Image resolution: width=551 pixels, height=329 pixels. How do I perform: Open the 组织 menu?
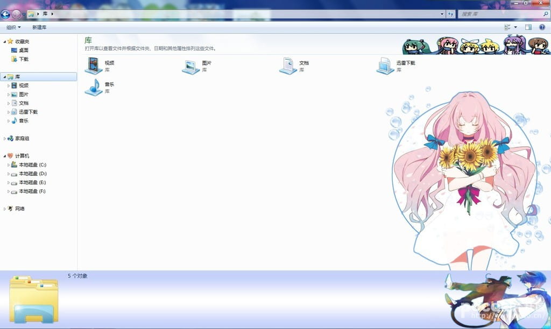(13, 27)
